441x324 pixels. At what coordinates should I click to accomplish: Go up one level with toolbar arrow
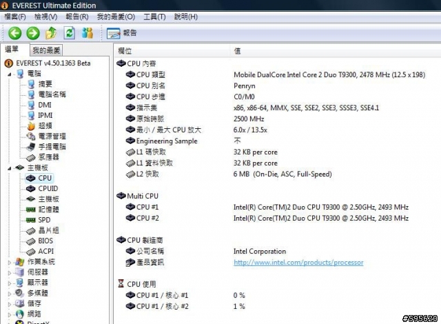(51, 32)
